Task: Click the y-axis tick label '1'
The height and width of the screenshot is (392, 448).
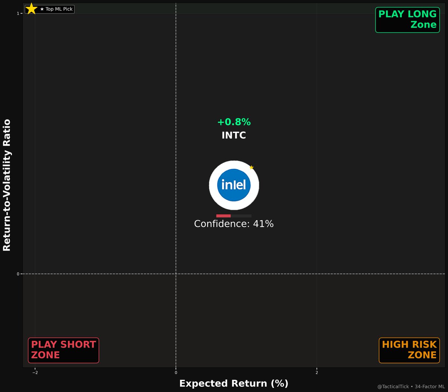Action: click(x=18, y=13)
